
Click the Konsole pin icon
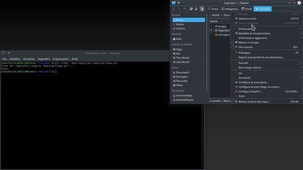pos(9,53)
